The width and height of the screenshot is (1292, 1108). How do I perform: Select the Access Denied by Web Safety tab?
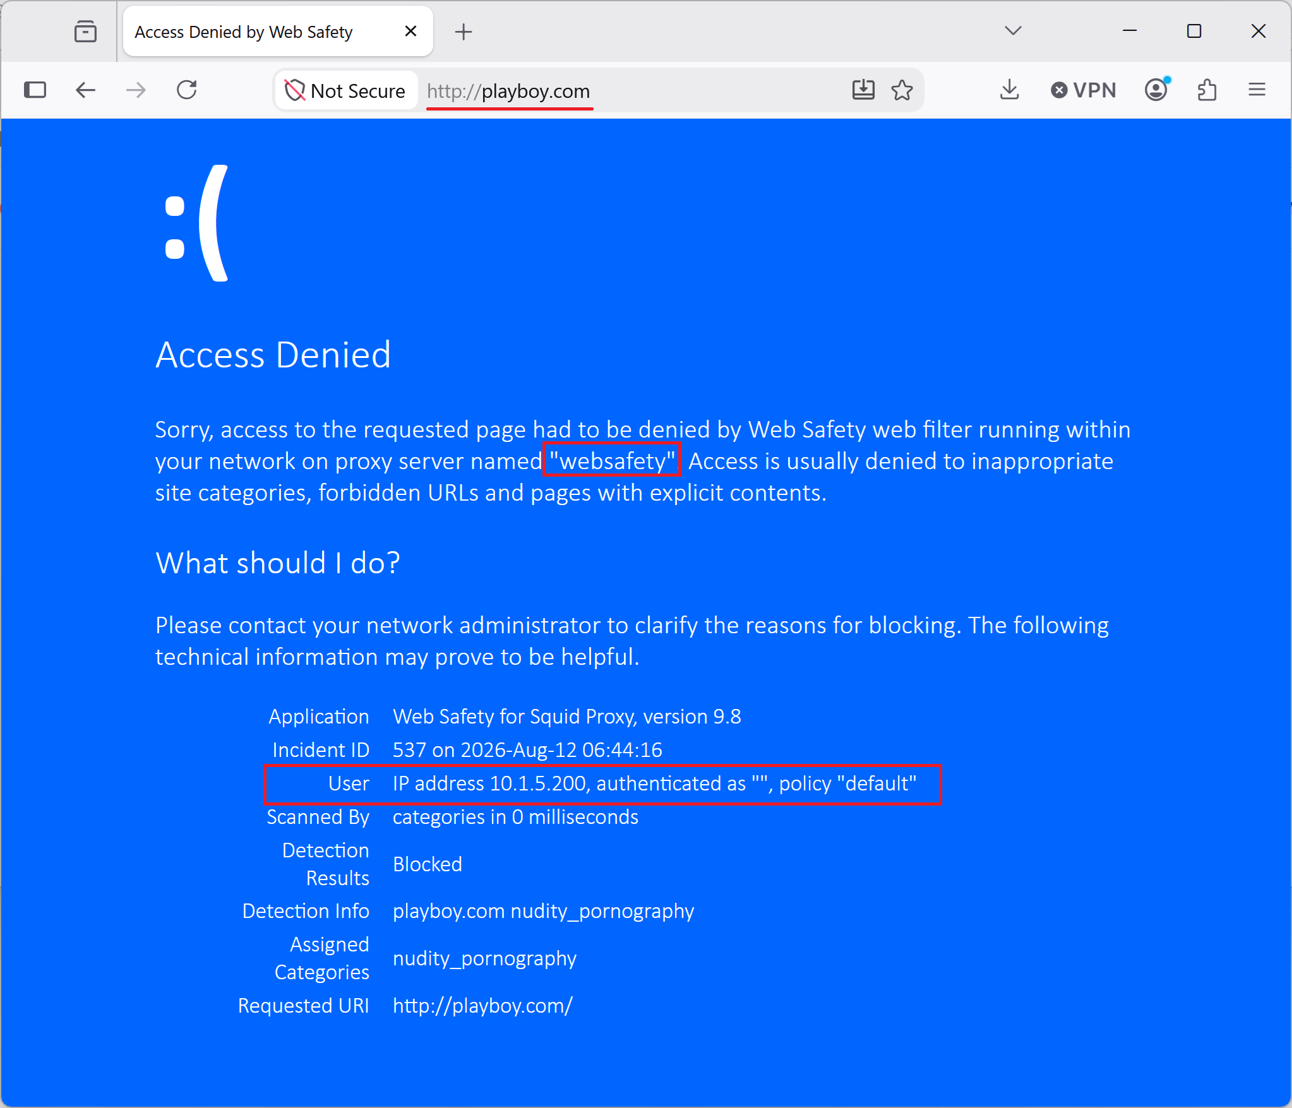coord(278,32)
